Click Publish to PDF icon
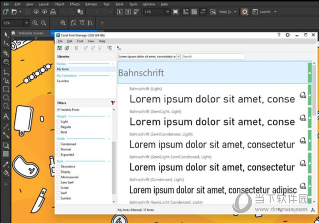319x223 pixels. click(136, 12)
